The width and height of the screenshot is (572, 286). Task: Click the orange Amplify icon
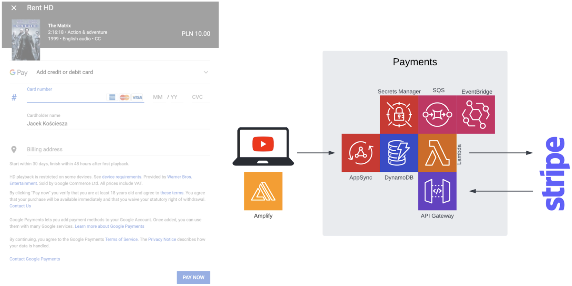tap(263, 191)
